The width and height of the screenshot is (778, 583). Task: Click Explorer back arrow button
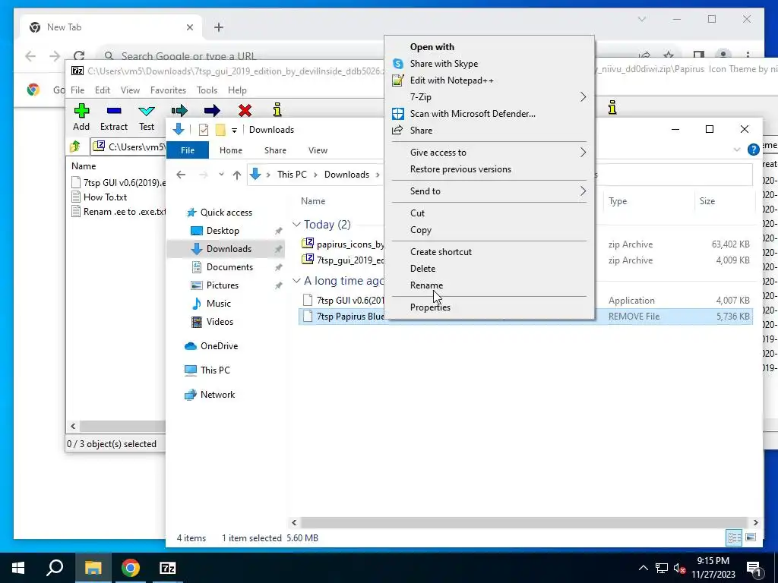[x=181, y=175]
